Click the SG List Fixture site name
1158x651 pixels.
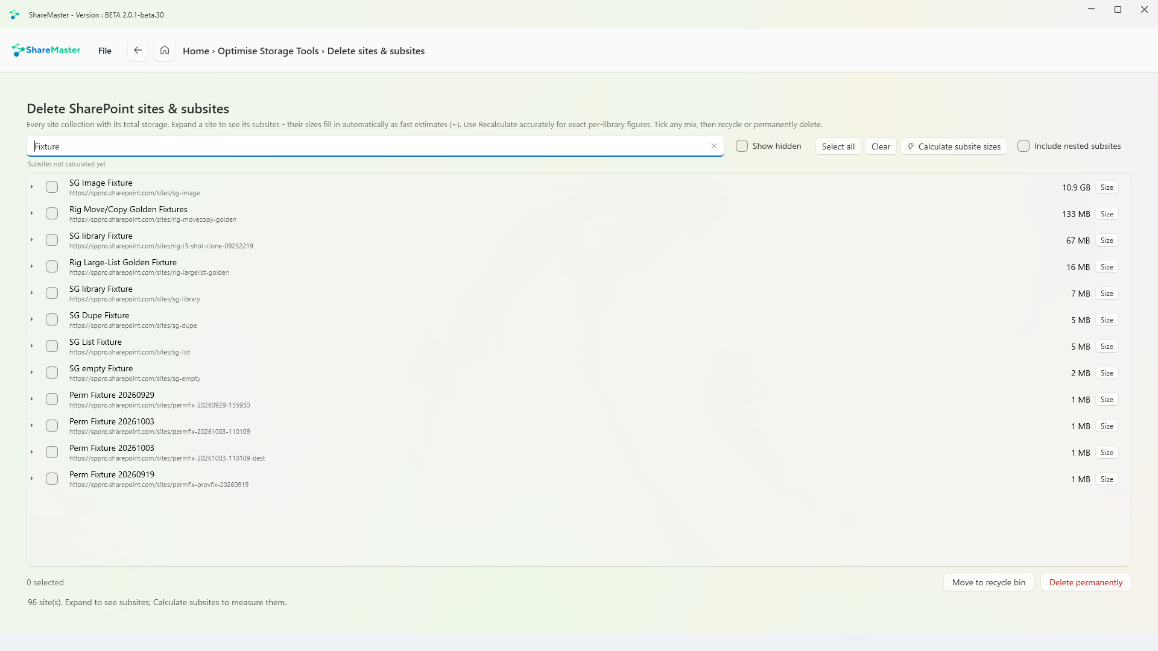(x=95, y=342)
